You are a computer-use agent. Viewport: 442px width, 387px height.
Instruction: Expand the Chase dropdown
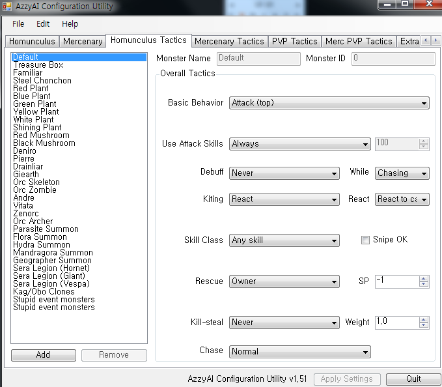click(299, 352)
